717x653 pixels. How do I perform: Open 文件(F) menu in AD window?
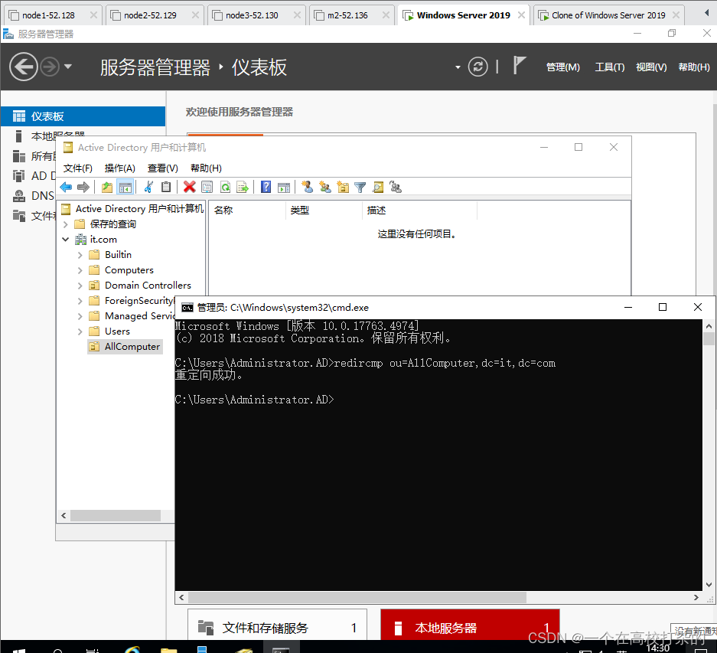78,168
